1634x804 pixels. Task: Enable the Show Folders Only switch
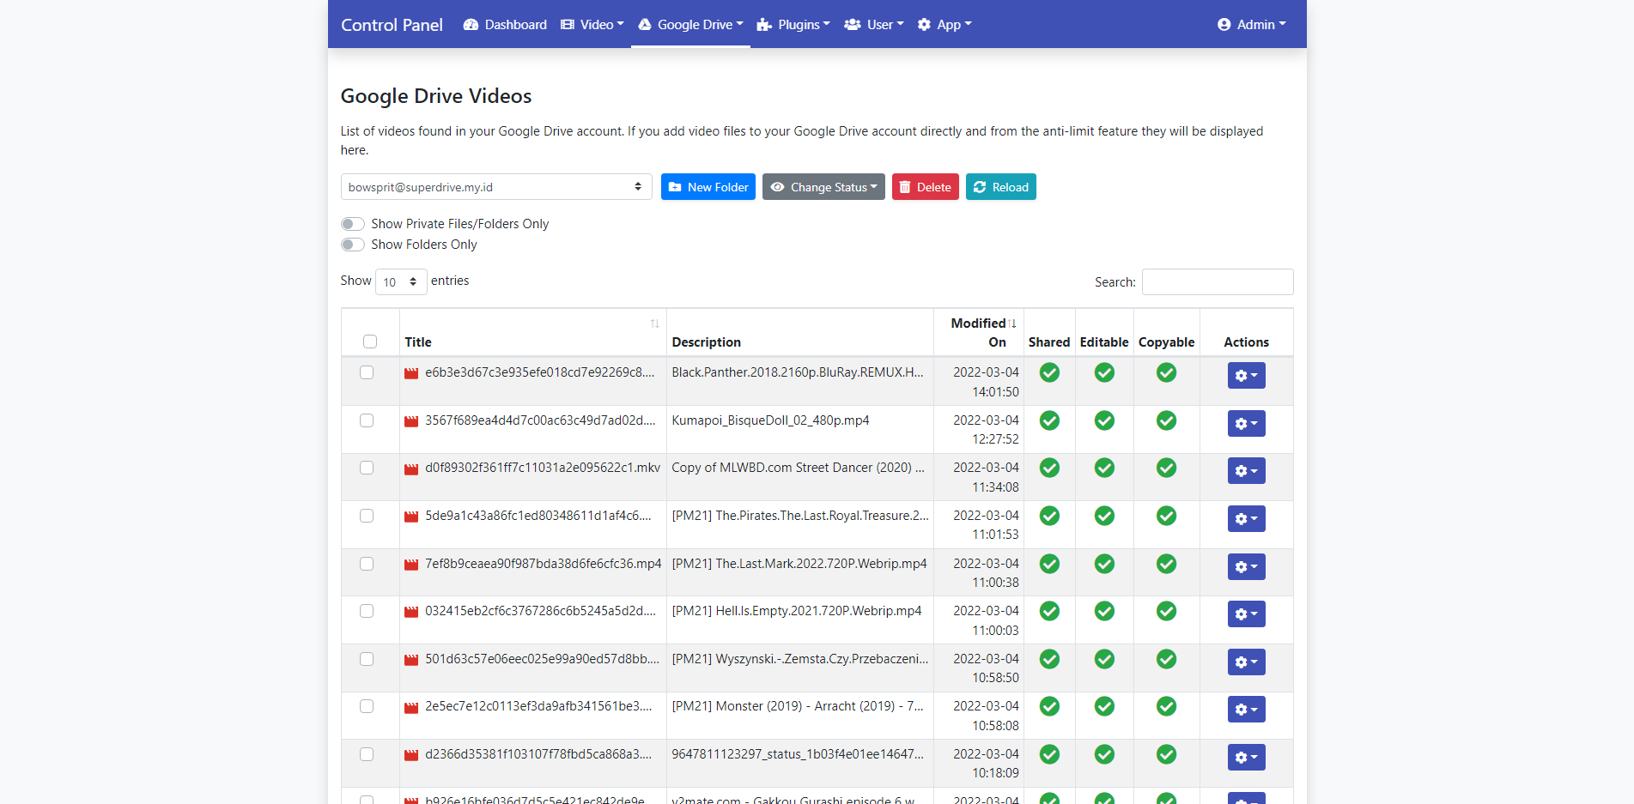(353, 245)
